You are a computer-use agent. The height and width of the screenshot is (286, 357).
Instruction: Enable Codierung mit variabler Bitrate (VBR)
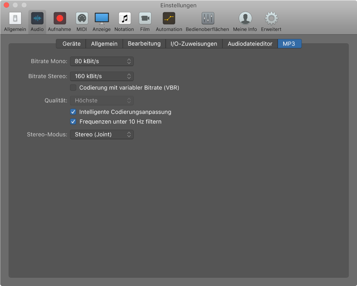click(73, 88)
